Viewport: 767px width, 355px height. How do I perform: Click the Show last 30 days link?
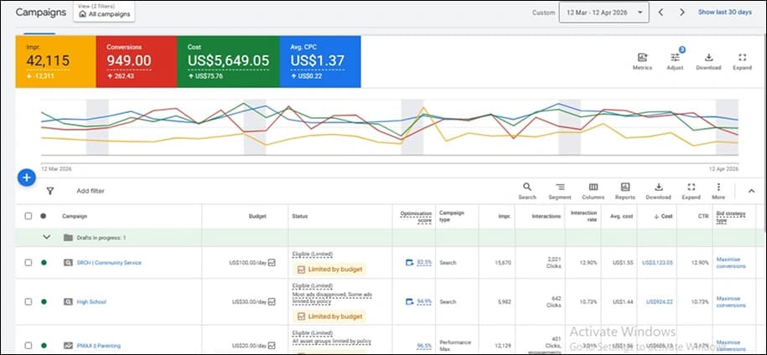725,13
